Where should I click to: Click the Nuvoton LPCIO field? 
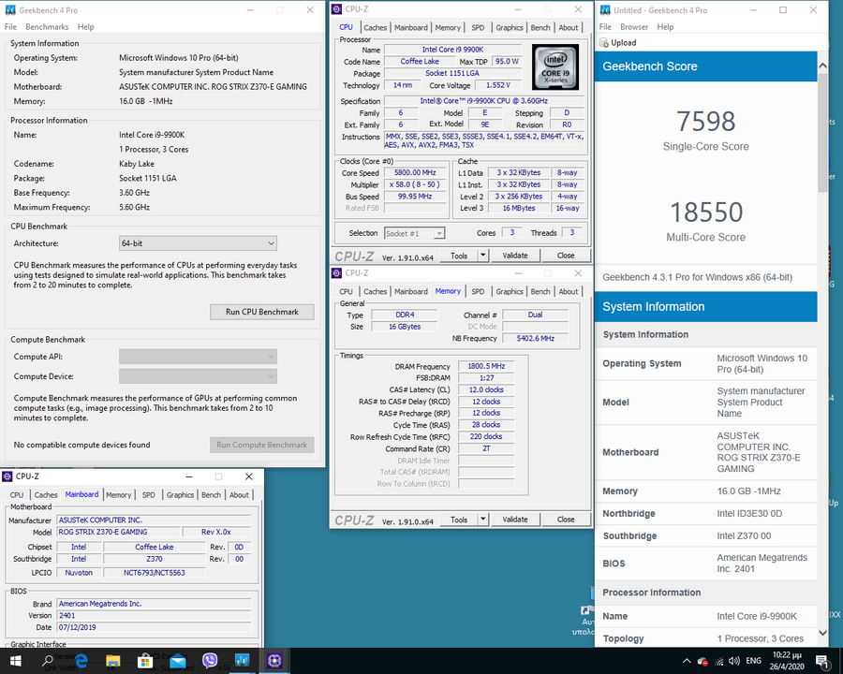click(79, 572)
